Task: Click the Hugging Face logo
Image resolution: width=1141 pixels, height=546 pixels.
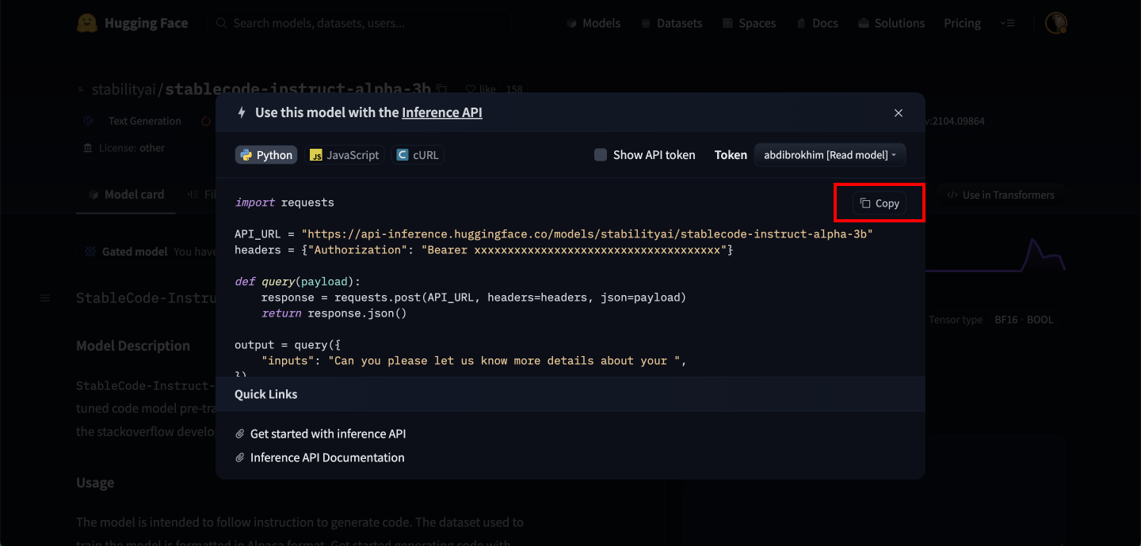Action: pos(132,23)
